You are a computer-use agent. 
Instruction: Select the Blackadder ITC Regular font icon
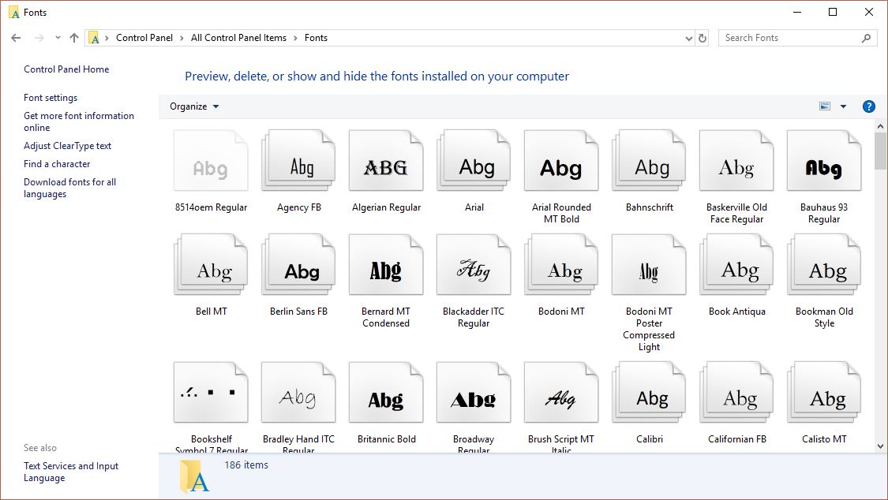click(x=474, y=265)
